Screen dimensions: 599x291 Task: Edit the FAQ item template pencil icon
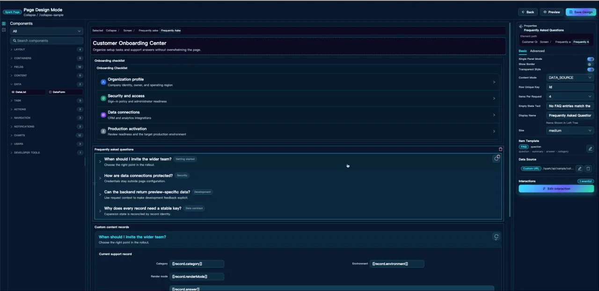pyautogui.click(x=590, y=149)
